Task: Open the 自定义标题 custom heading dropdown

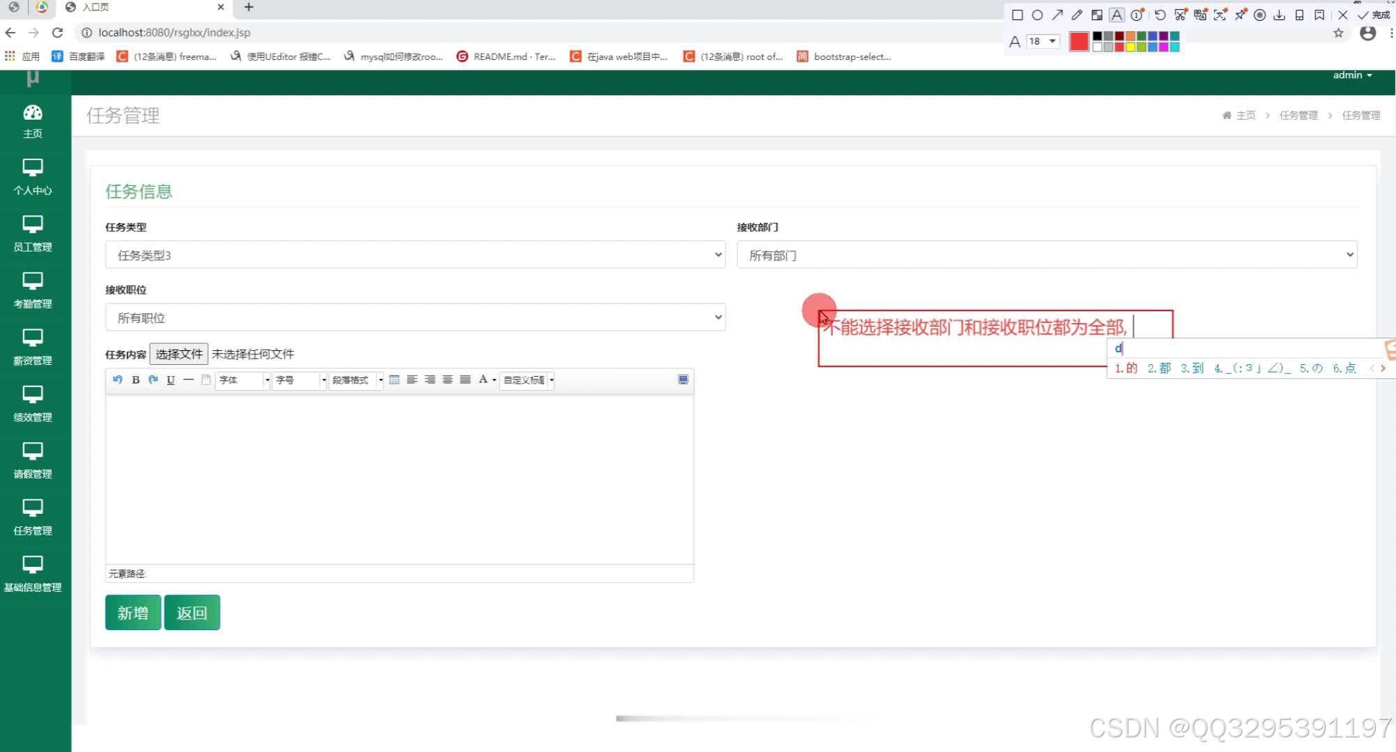Action: [x=528, y=380]
